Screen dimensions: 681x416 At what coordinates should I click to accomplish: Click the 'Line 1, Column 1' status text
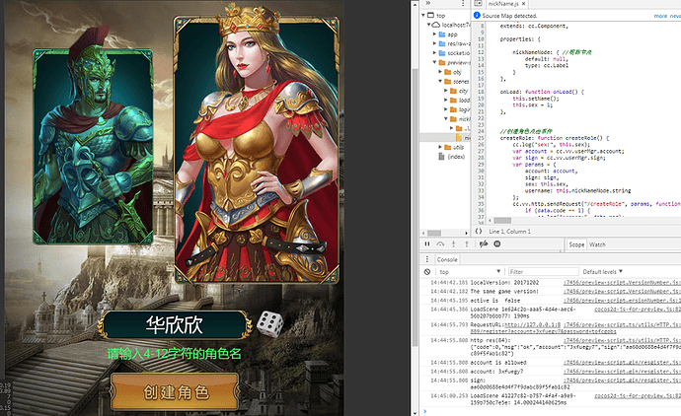(510, 232)
